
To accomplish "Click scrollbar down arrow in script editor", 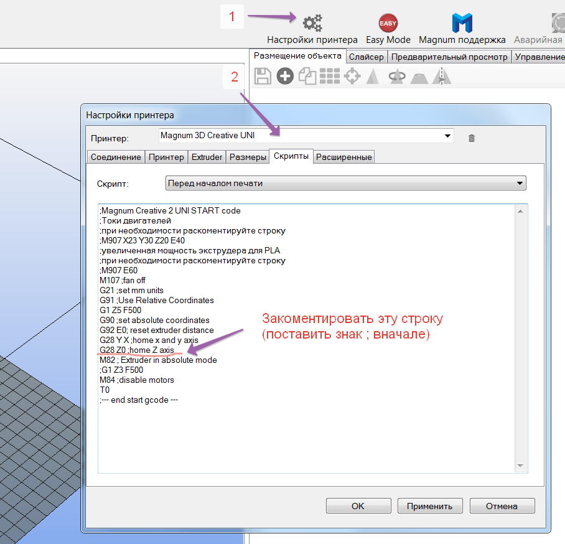I will [x=520, y=466].
